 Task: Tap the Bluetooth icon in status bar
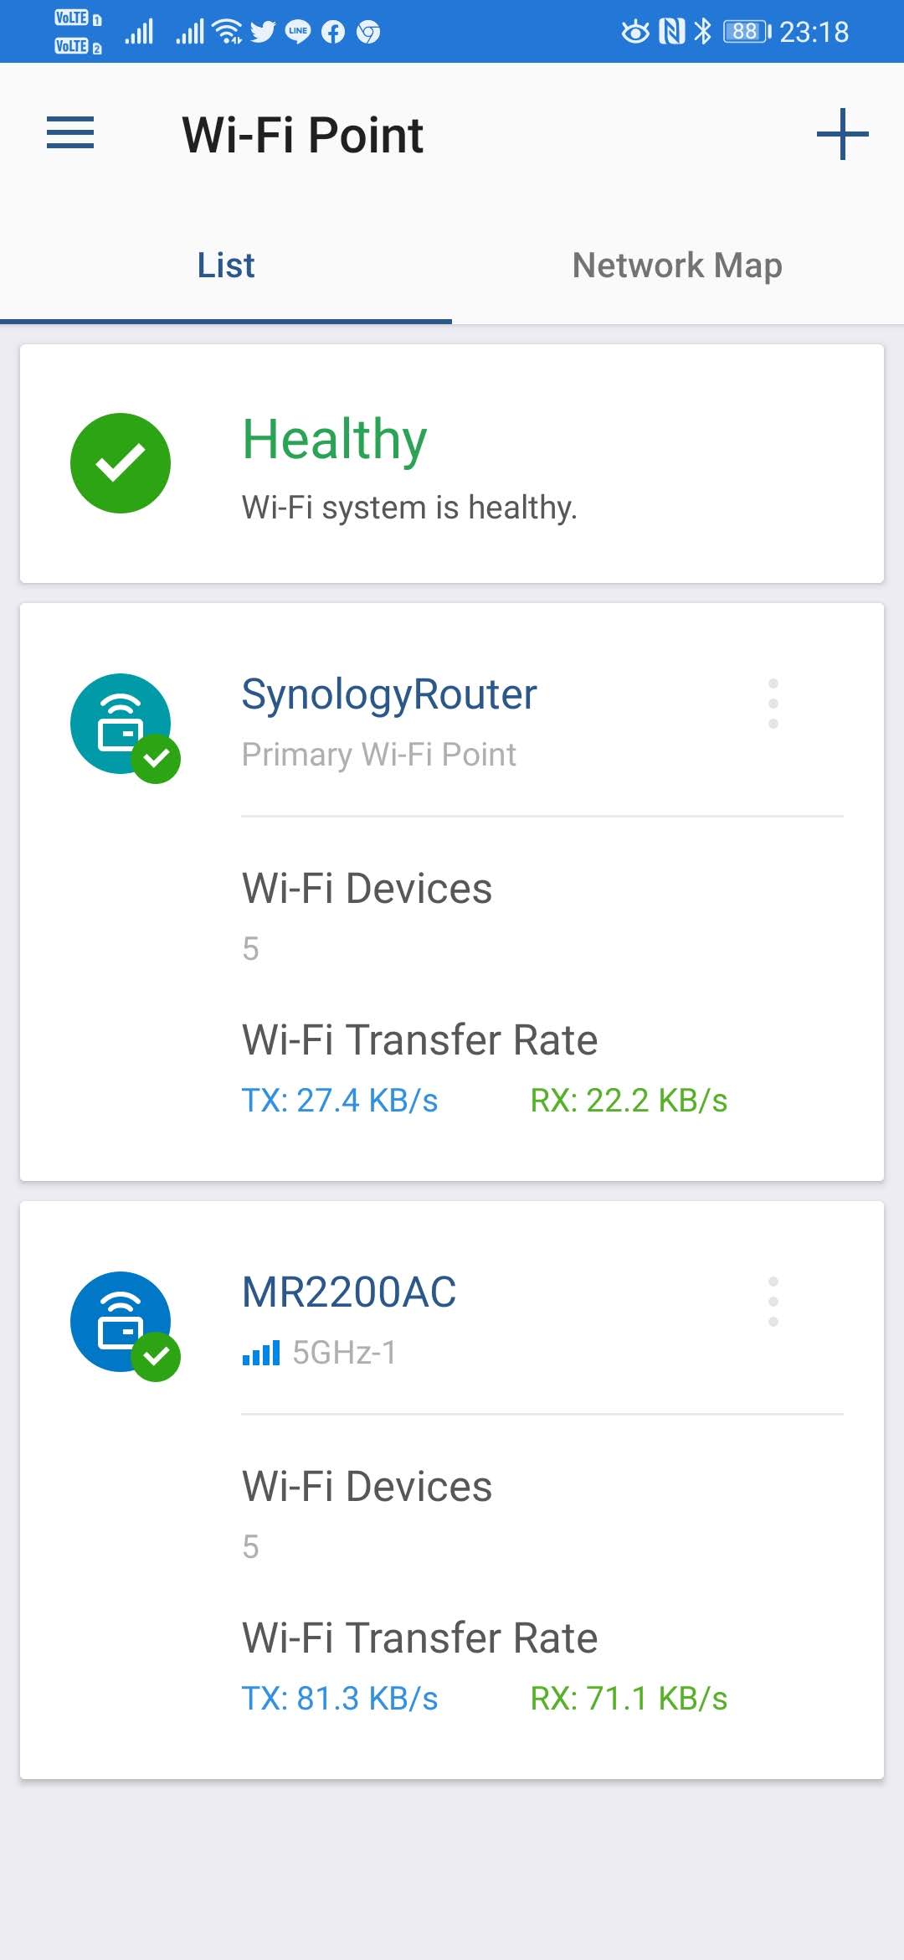coord(703,32)
